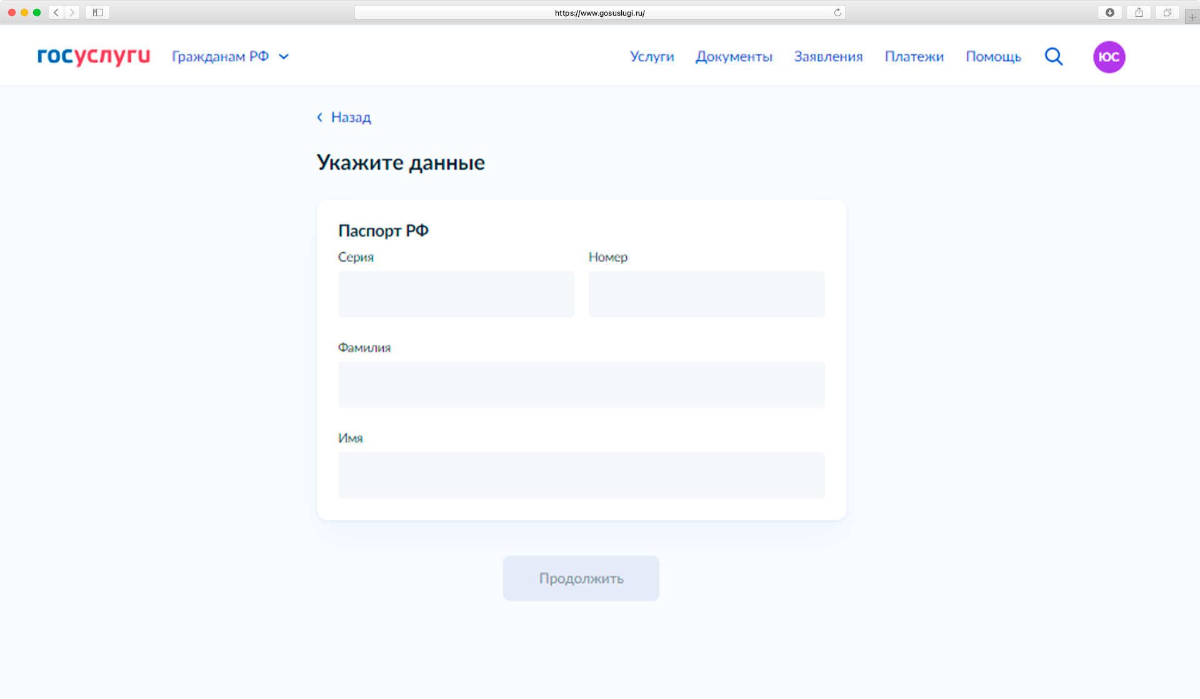Focus the Имя input field
Viewport: 1200px width, 699px height.
coord(582,475)
